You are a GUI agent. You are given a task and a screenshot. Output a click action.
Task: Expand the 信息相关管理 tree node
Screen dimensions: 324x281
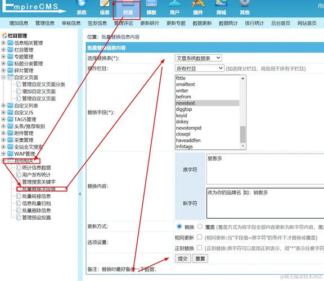(3, 43)
